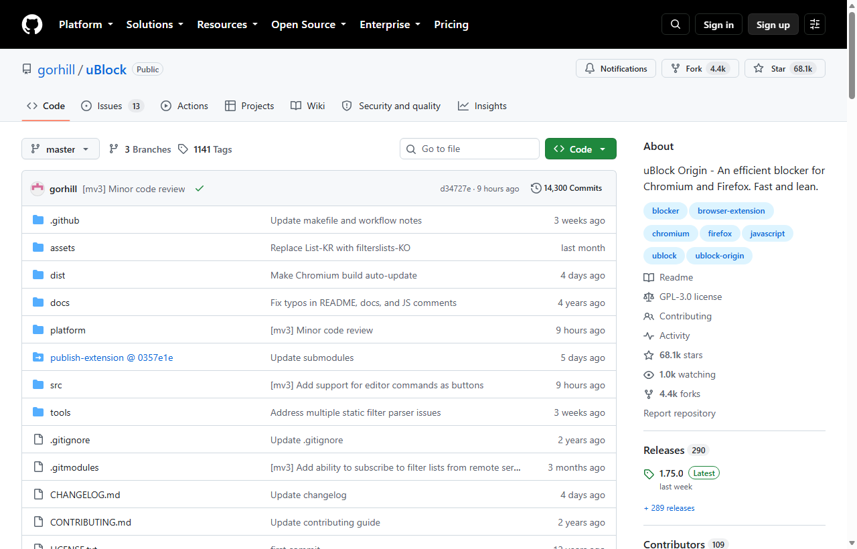Image resolution: width=857 pixels, height=549 pixels.
Task: Open the search magnifier button
Action: (676, 24)
